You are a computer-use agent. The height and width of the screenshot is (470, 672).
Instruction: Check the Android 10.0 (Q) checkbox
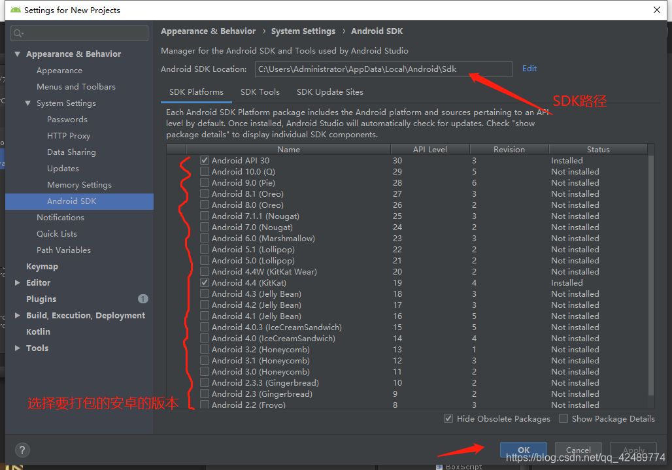point(205,171)
